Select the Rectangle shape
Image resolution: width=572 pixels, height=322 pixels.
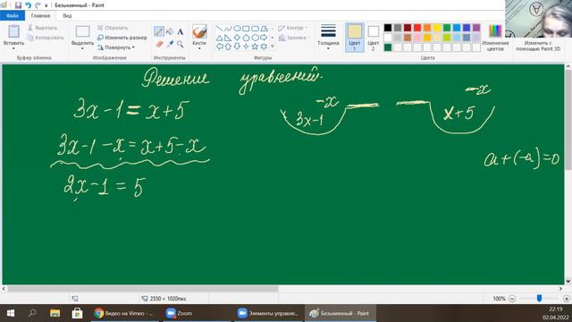pyautogui.click(x=246, y=29)
